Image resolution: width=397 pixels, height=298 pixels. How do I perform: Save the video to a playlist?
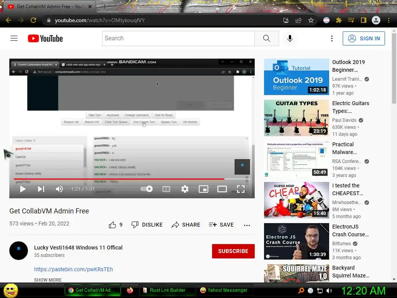pos(221,225)
